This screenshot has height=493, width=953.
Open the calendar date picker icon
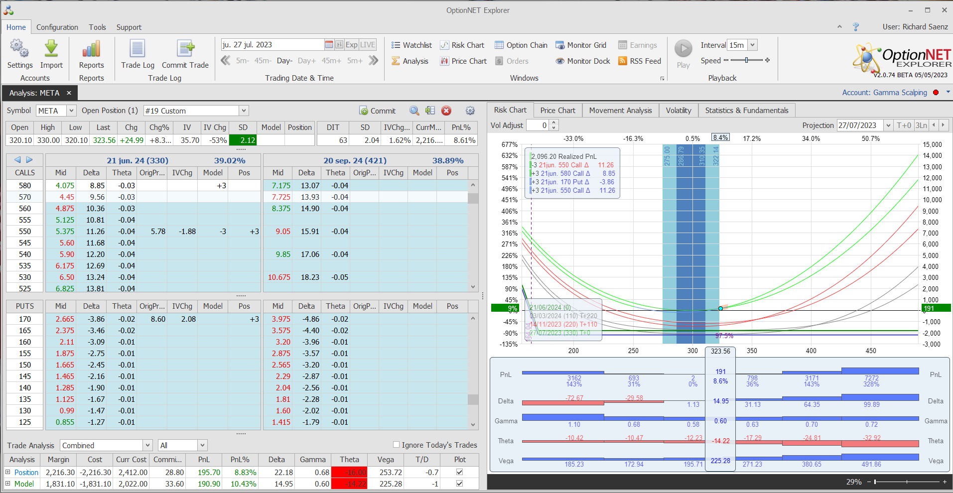point(329,45)
